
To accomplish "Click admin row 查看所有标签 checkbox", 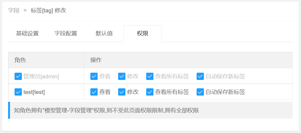I will 150,76.
